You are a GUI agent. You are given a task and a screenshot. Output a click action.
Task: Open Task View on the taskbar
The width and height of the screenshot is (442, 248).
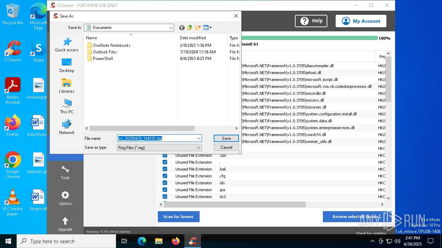(124, 241)
